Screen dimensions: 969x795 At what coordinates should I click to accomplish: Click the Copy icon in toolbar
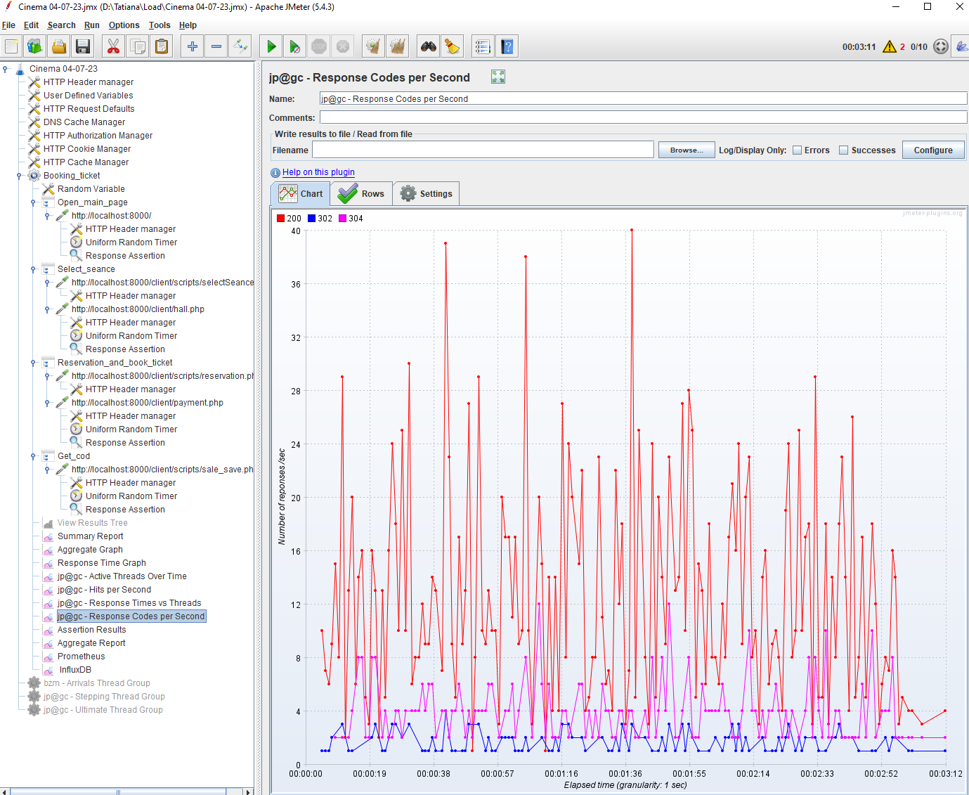138,47
